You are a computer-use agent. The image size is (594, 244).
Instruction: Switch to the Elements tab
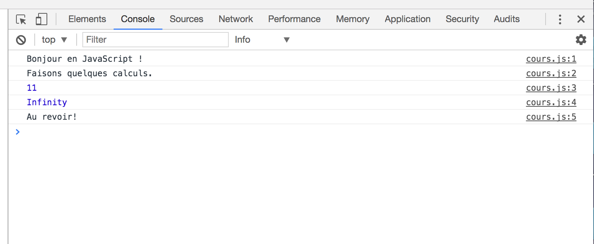[x=87, y=19]
